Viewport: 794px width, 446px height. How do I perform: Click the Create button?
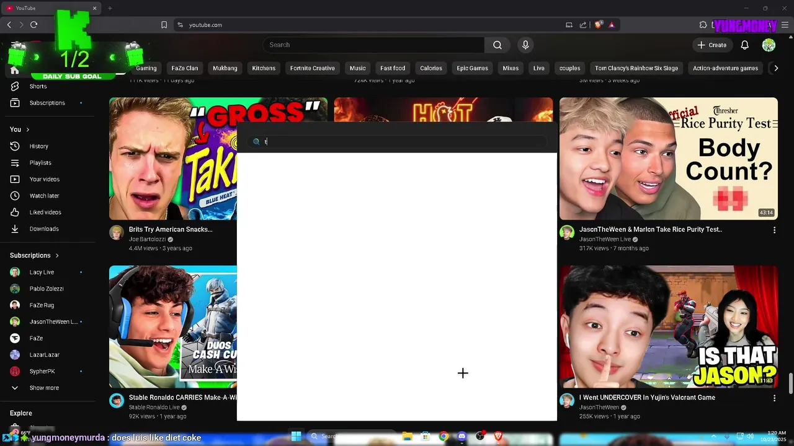coord(711,45)
